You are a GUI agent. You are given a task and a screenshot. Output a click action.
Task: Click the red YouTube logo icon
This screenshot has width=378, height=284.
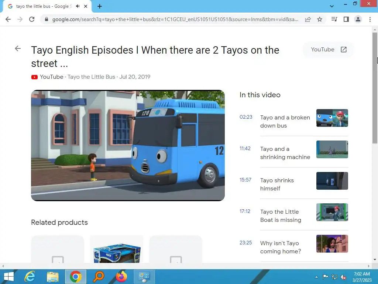(x=34, y=77)
